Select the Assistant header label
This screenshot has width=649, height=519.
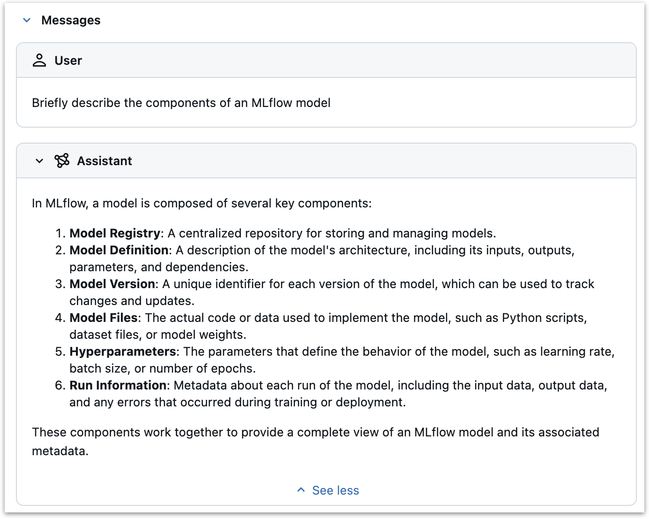point(104,161)
